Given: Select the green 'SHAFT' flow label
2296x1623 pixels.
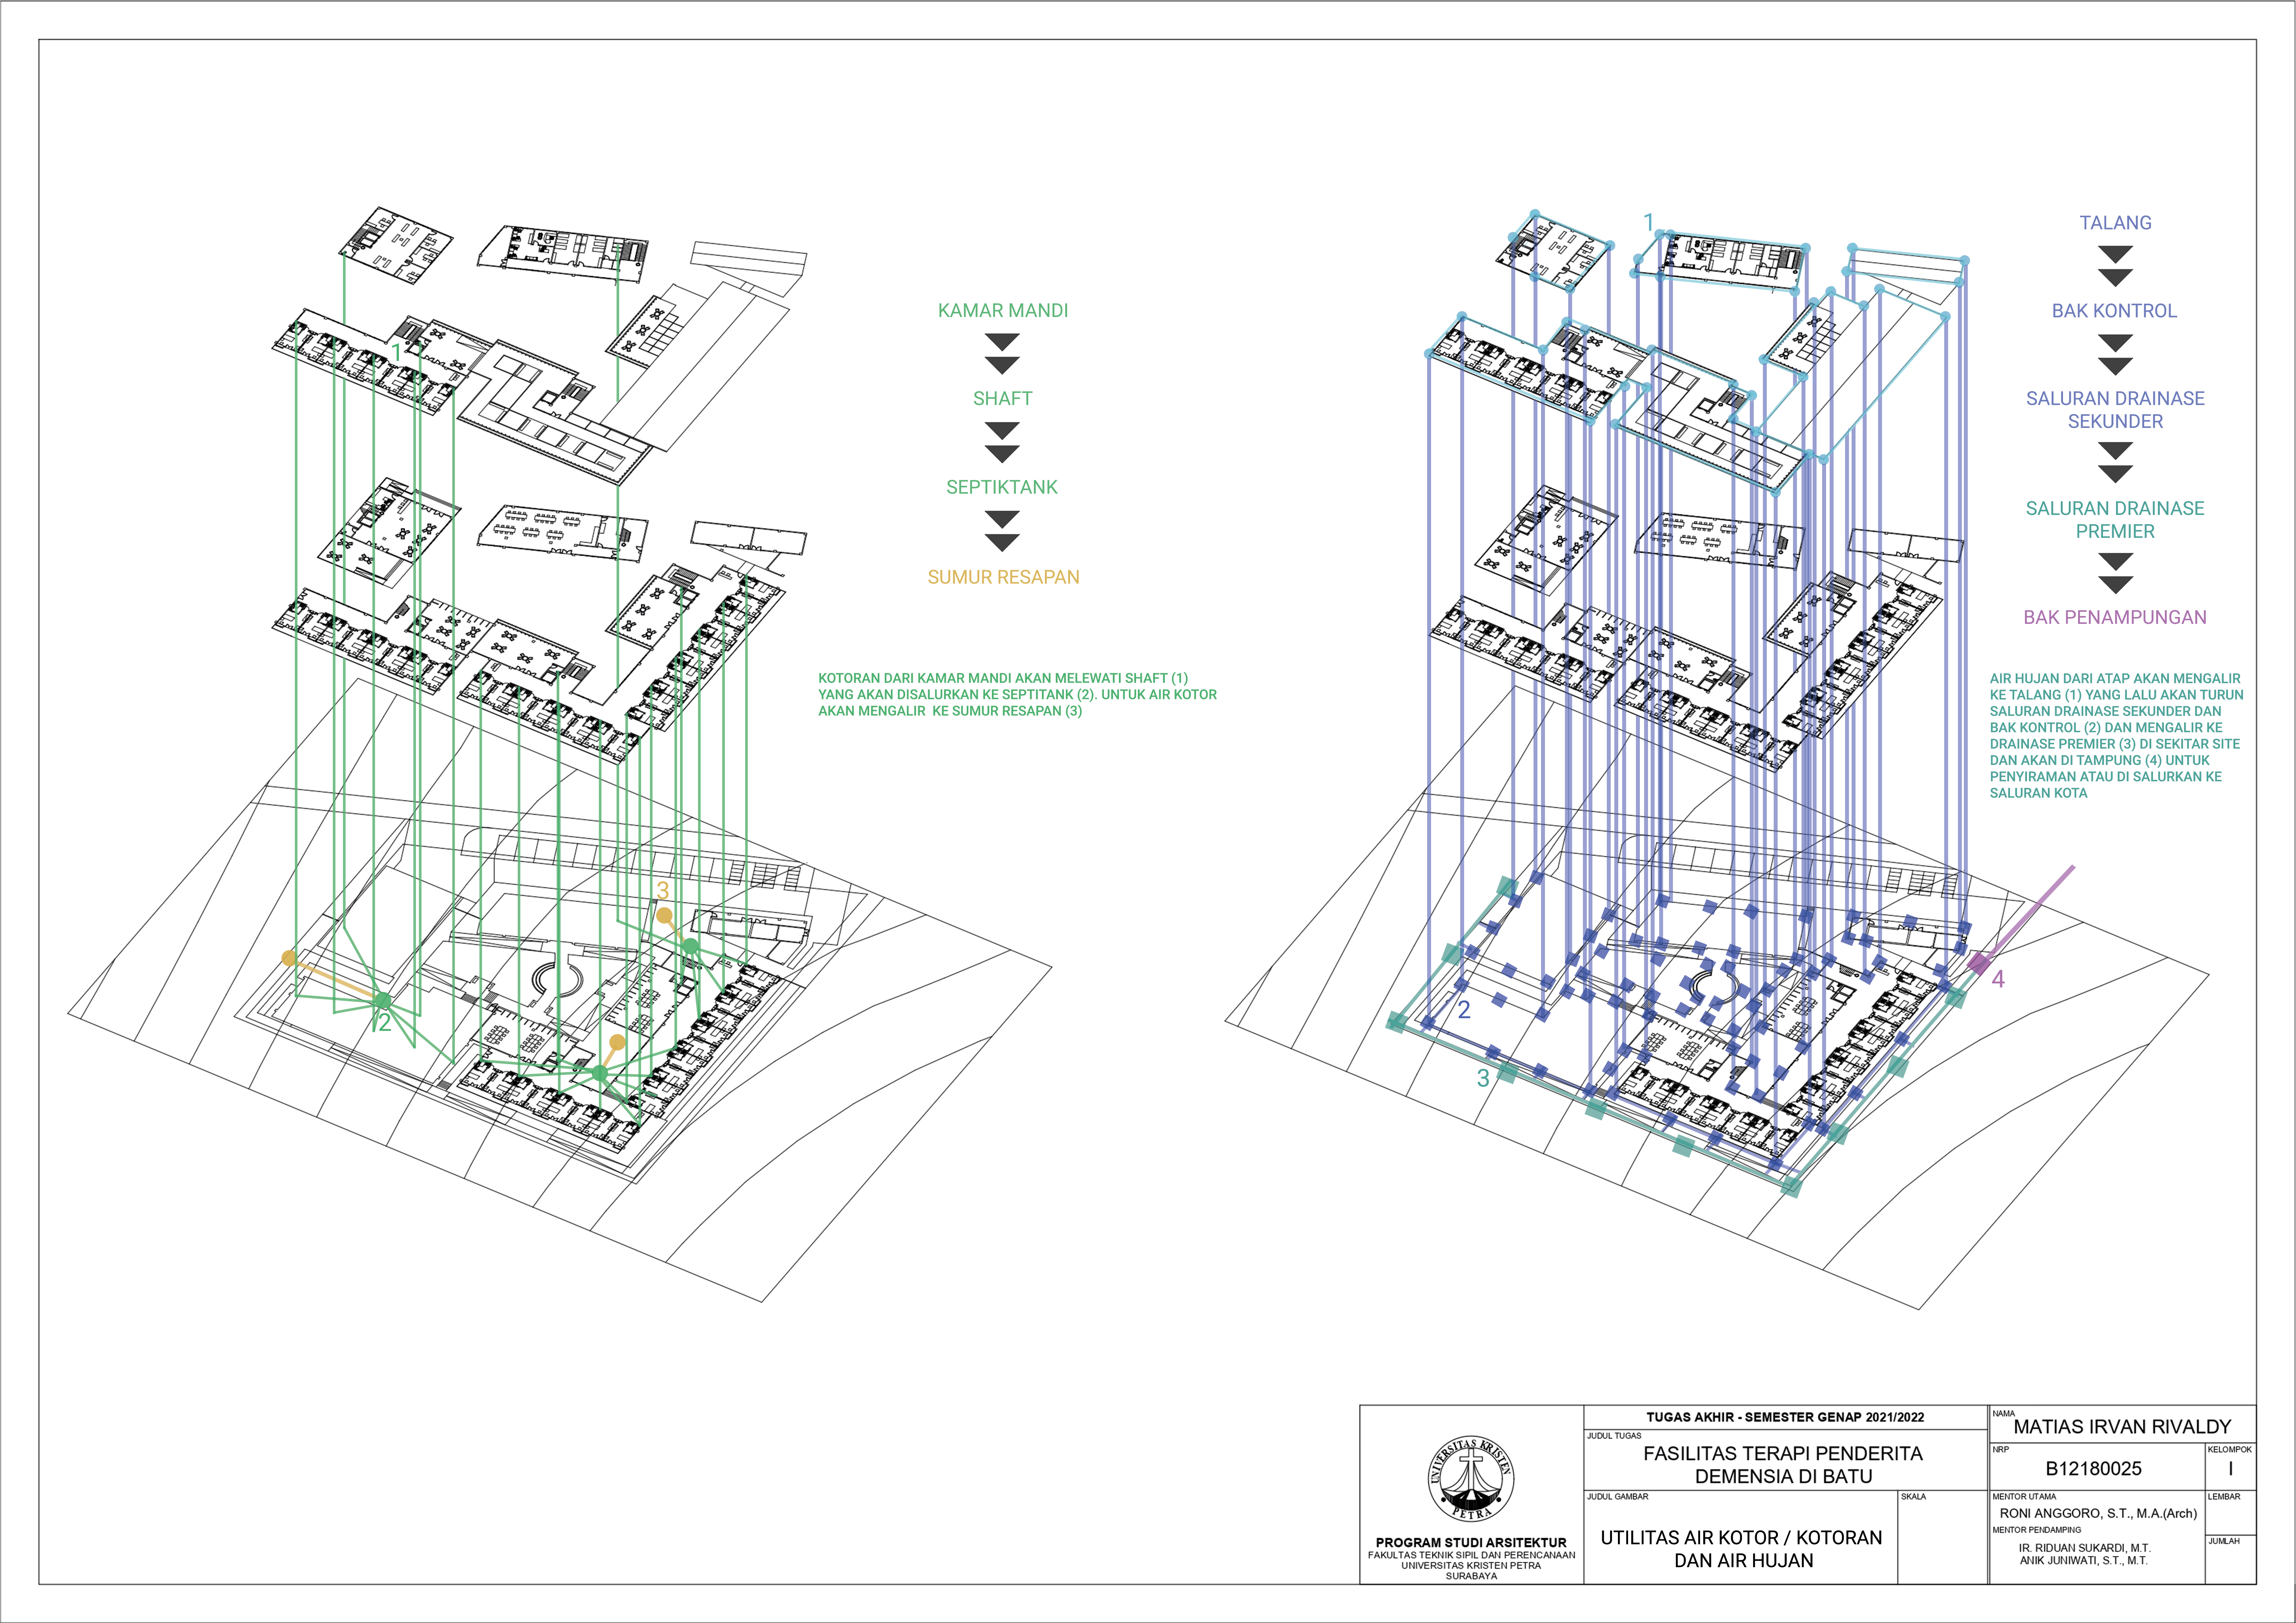Looking at the screenshot, I should point(1003,399).
